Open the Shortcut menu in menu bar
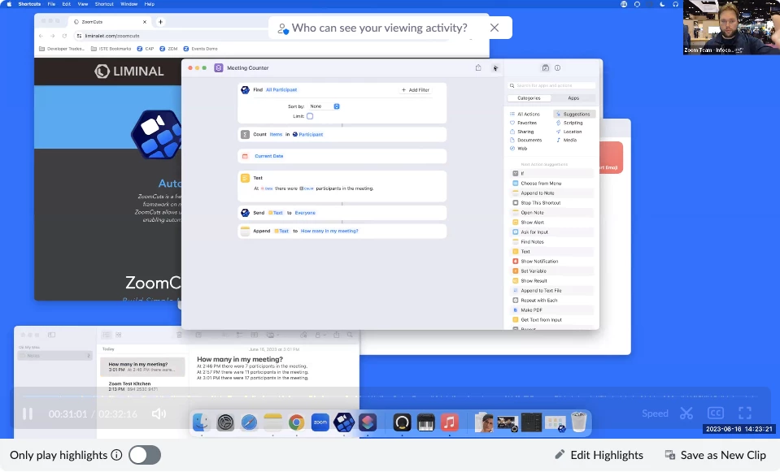 104,4
